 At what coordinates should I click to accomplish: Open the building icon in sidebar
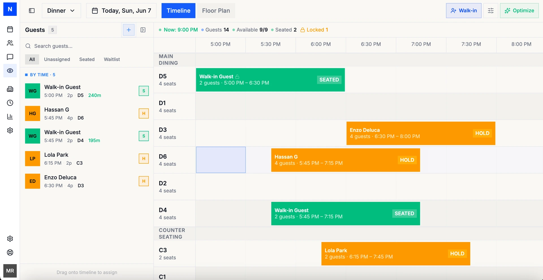click(x=10, y=89)
